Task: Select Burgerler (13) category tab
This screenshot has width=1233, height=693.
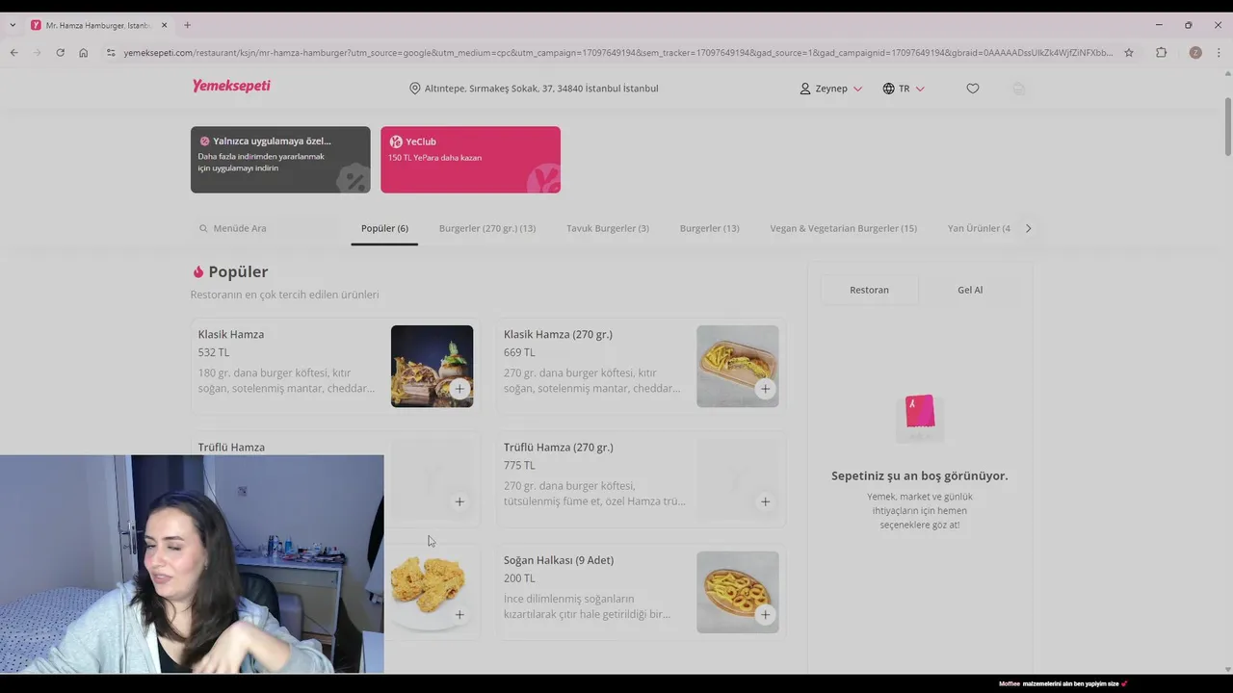Action: coord(710,228)
